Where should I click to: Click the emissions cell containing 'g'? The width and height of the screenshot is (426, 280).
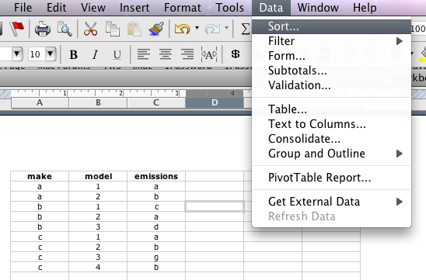[156, 258]
